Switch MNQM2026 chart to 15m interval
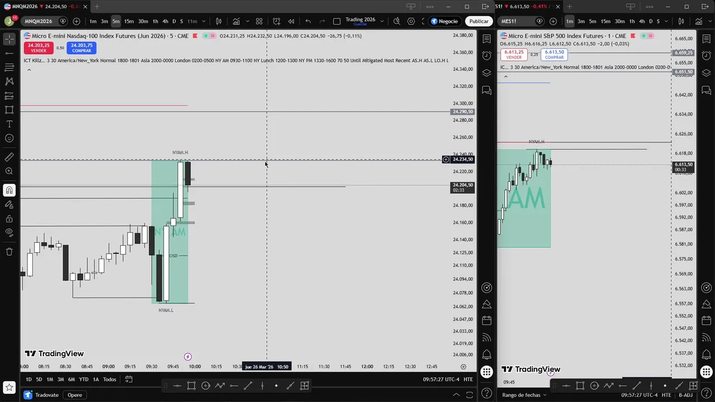 [128, 21]
